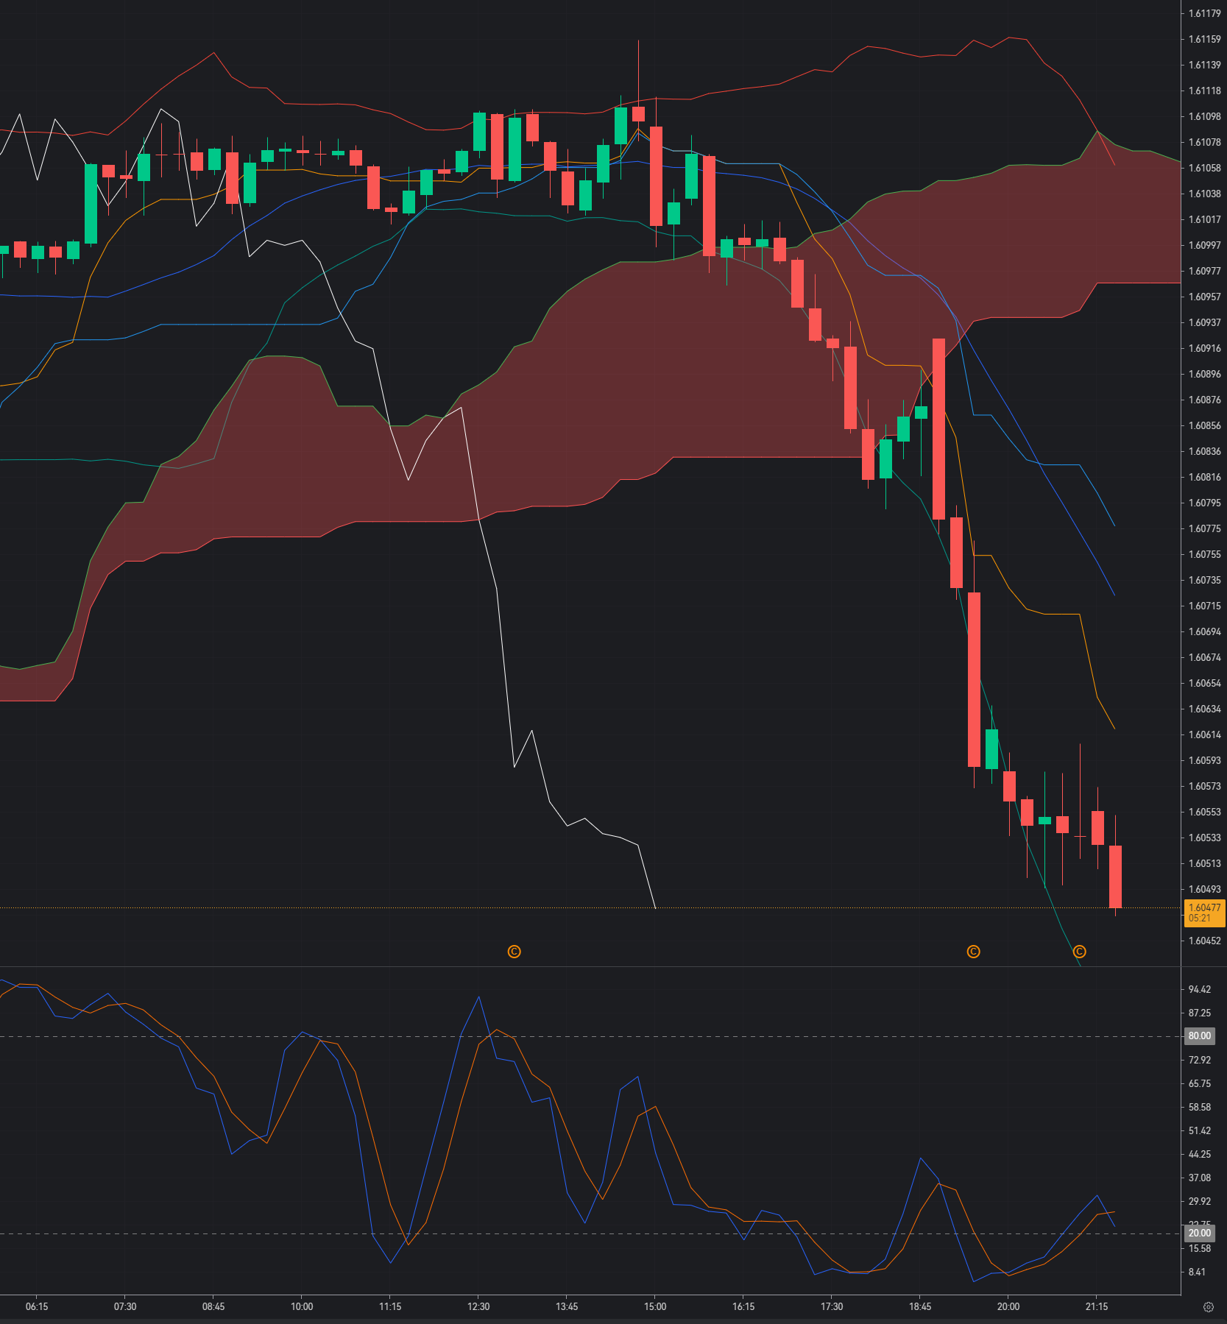Click the 1.60694 price axis label

(x=1204, y=631)
